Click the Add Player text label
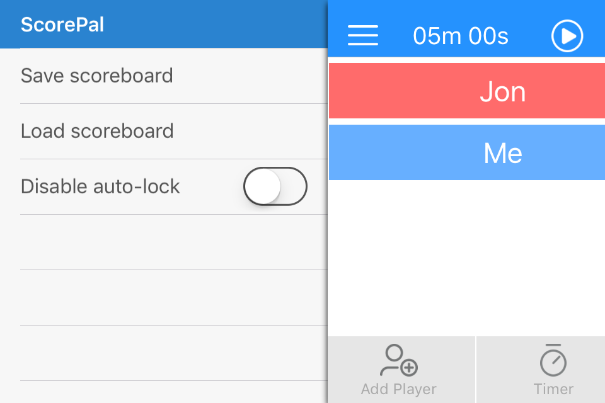Screen dimensions: 605x403 (x=398, y=389)
